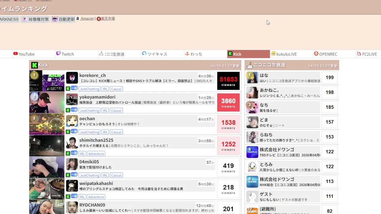Click korekore_ch avatar icon
381x214 pixels.
click(72, 78)
